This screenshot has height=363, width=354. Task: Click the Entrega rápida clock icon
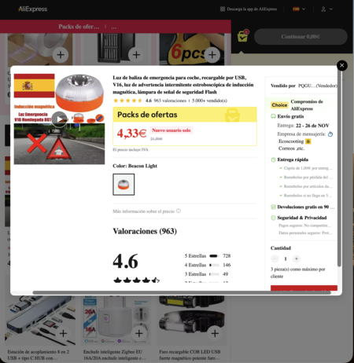(x=273, y=159)
